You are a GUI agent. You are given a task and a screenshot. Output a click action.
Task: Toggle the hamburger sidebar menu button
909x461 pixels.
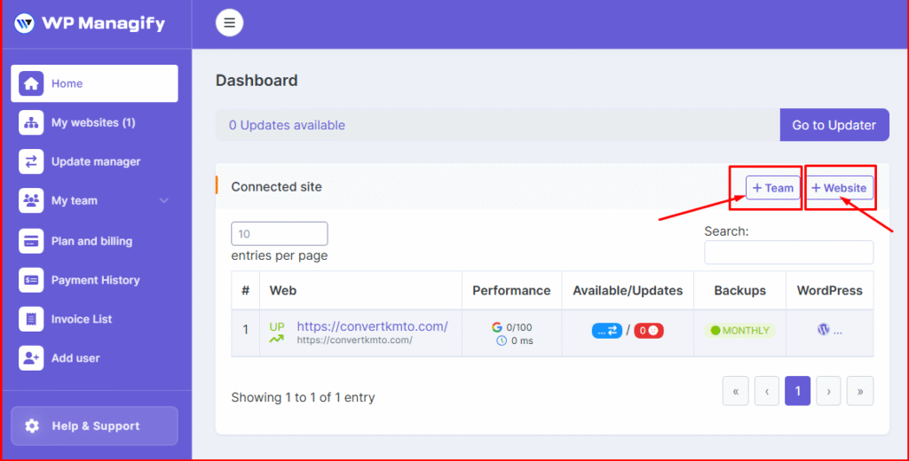[x=230, y=22]
